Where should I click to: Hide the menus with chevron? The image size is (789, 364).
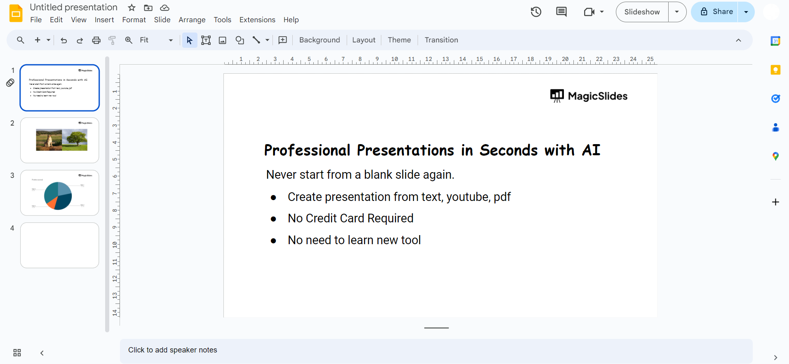click(x=738, y=40)
